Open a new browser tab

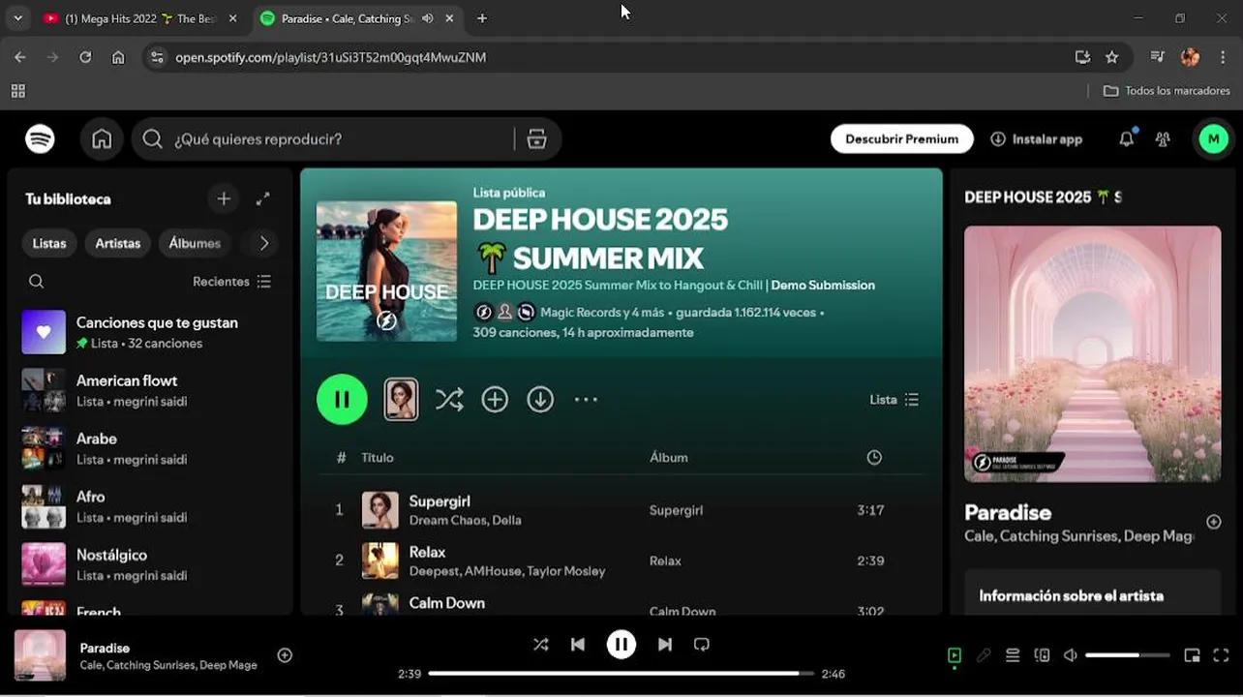pos(482,18)
